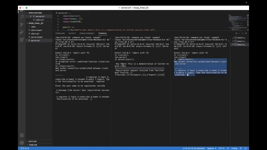Open the Source Control view
Screen dimensions: 267x150
(x=22, y=25)
